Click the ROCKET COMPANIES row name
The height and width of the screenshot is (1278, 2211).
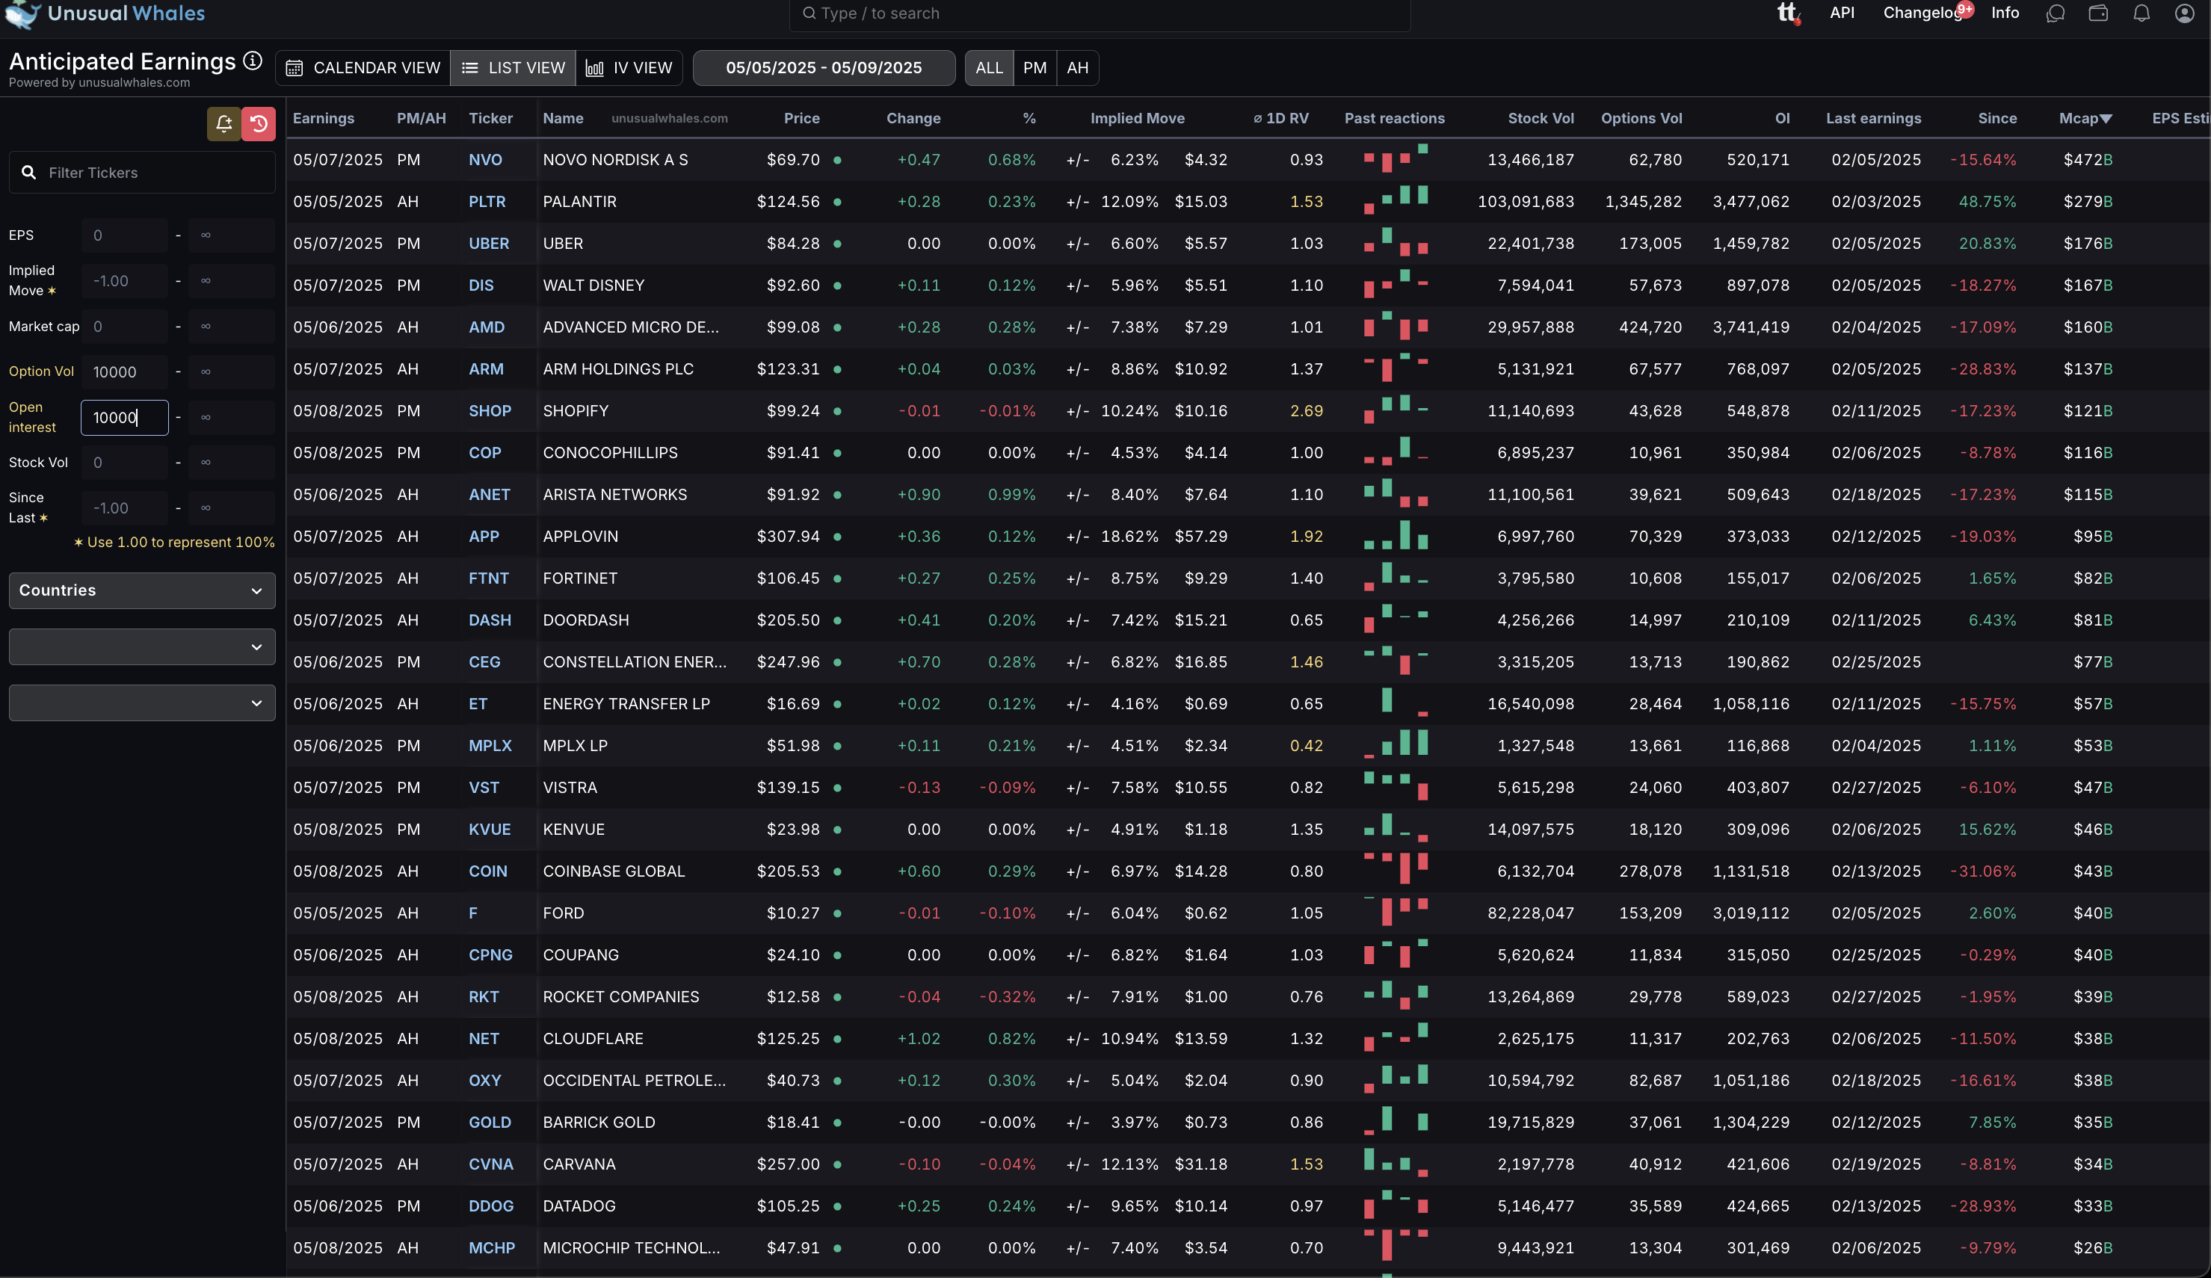tap(621, 996)
